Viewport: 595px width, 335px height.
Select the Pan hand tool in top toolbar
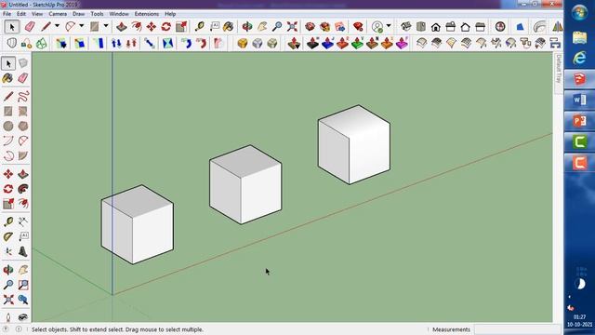(x=262, y=27)
